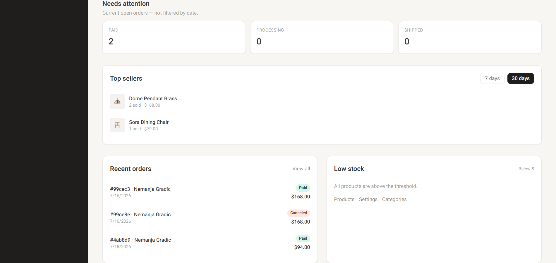Open the SHIPPED orders card
The width and height of the screenshot is (556, 263).
[470, 37]
